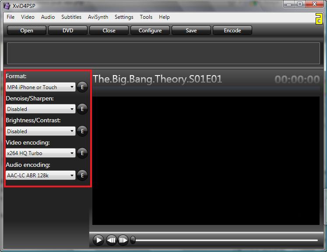Open the Settings menu

point(124,17)
